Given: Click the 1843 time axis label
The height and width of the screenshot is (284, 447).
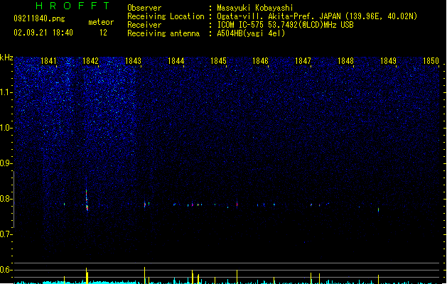Looking at the screenshot, I should pyautogui.click(x=133, y=61).
